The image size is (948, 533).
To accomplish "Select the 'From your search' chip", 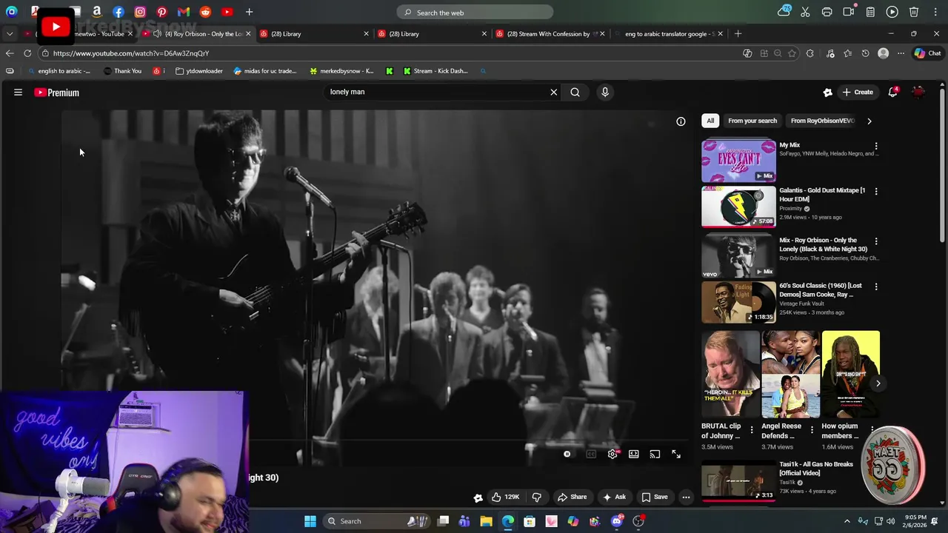I will click(752, 121).
